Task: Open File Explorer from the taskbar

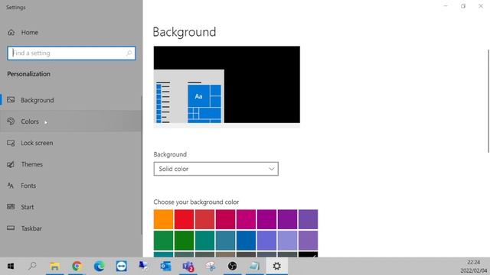Action: click(54, 267)
